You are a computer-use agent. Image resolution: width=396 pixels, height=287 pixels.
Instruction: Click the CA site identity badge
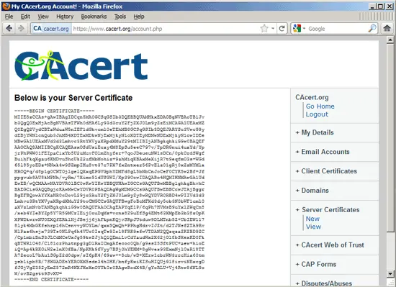[x=51, y=29]
